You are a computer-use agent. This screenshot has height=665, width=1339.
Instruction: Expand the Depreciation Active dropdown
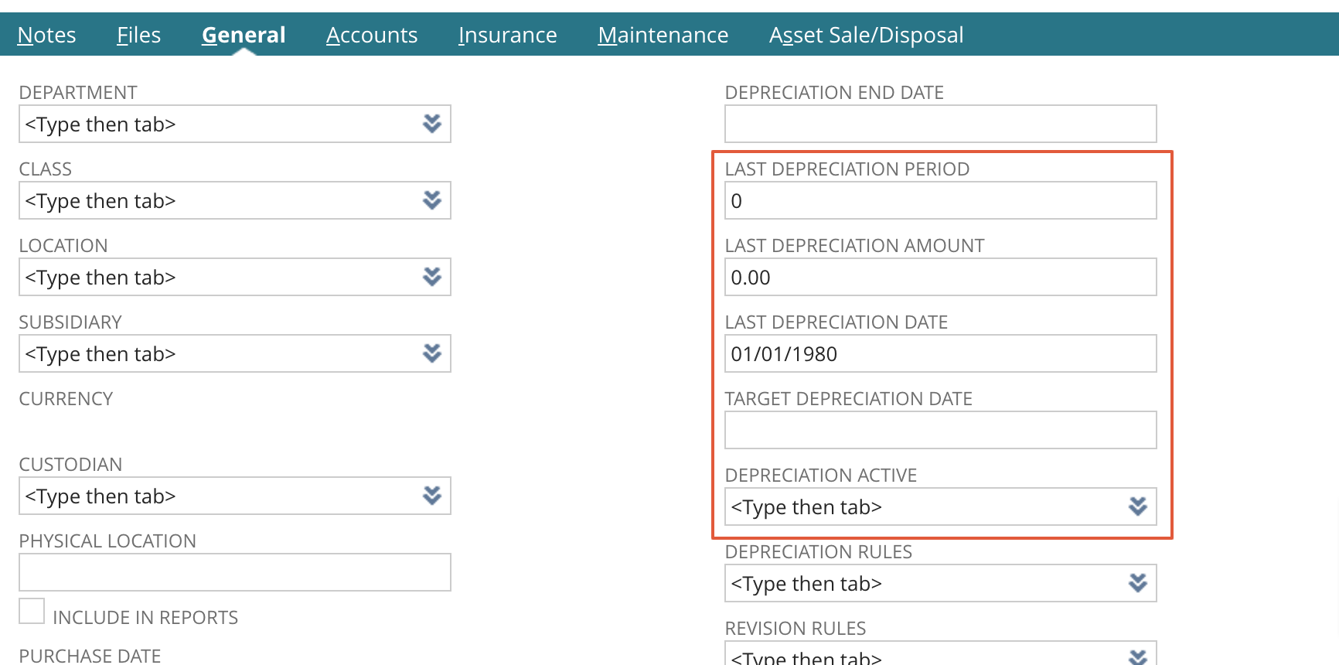(1137, 506)
